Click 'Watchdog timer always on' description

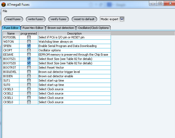coord(56,42)
